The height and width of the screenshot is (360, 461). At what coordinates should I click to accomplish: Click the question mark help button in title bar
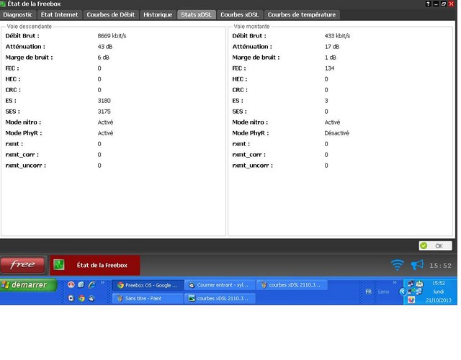coord(428,4)
